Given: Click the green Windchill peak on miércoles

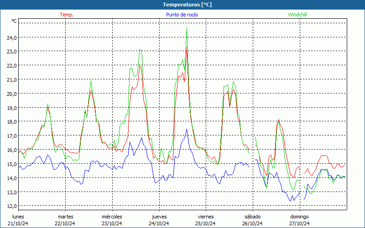Looking at the screenshot, I should [x=140, y=49].
